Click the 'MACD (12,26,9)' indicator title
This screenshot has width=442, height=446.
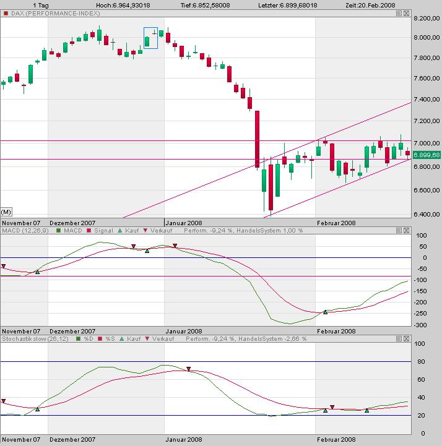coord(25,230)
